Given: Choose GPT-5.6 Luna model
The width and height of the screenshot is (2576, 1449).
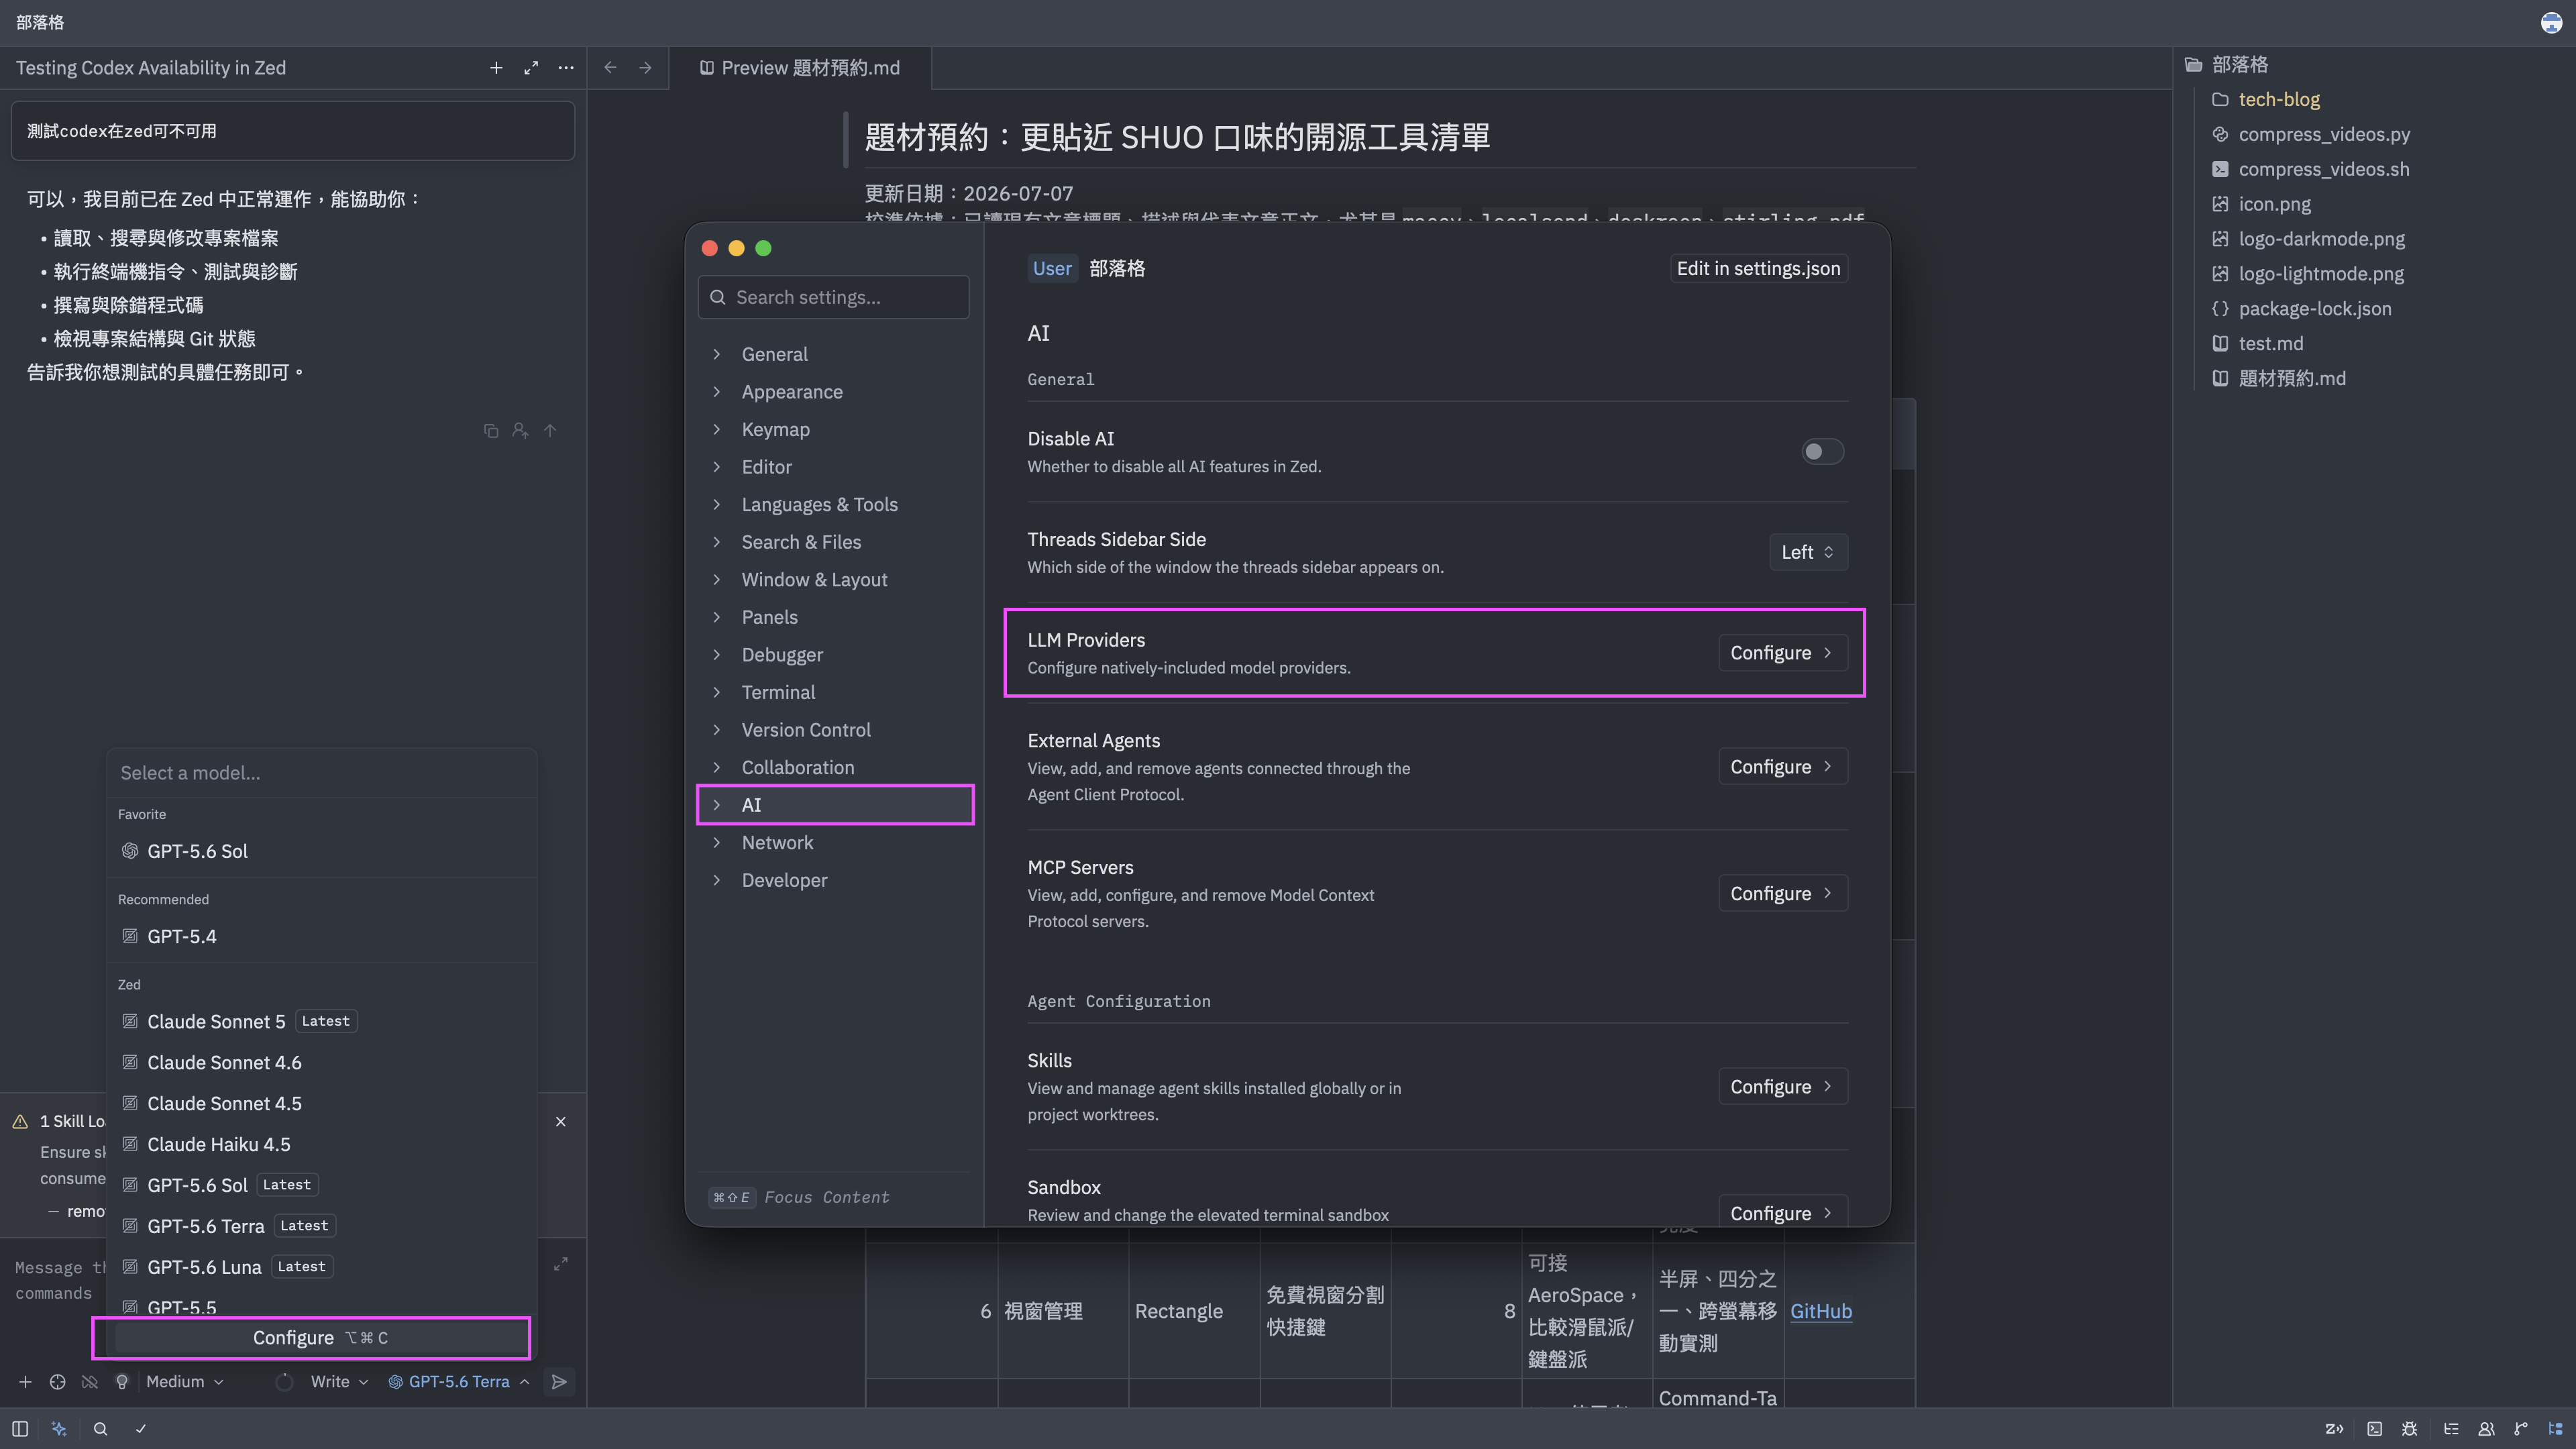Looking at the screenshot, I should 322,1267.
